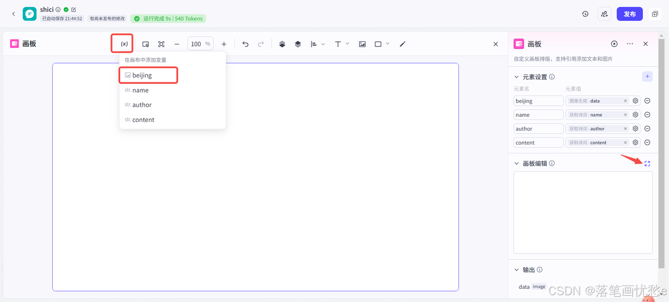
Task: Remove the content element row
Action: (x=647, y=142)
